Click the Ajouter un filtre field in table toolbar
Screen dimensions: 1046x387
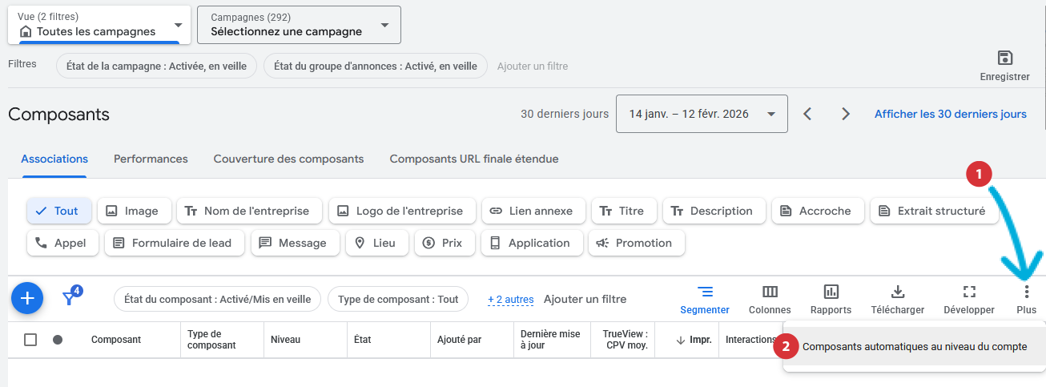tap(585, 299)
